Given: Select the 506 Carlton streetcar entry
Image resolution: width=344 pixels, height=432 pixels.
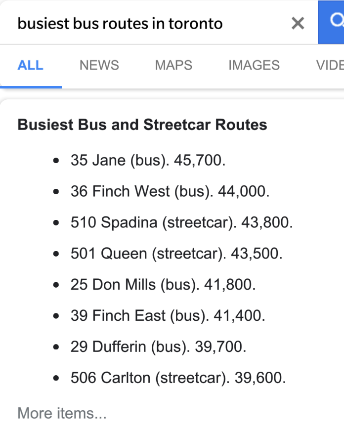Looking at the screenshot, I should (x=178, y=378).
